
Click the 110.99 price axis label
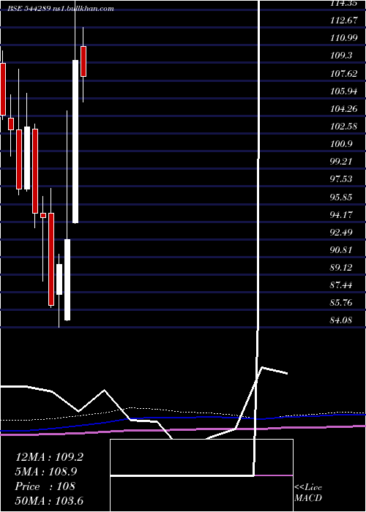click(x=343, y=38)
